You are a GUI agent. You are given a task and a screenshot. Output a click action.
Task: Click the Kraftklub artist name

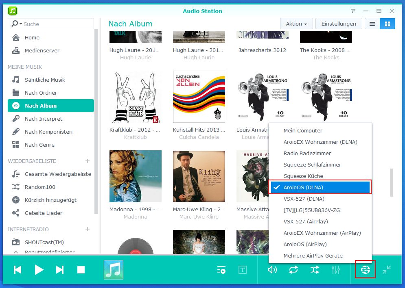[136, 137]
